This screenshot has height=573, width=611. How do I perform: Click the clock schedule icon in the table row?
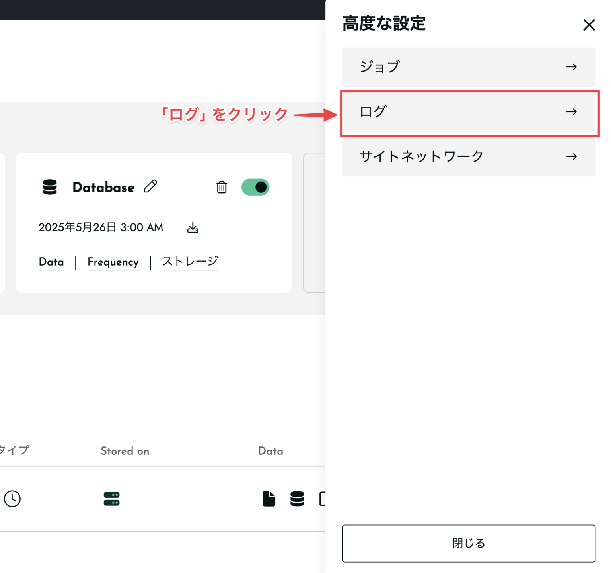click(12, 499)
